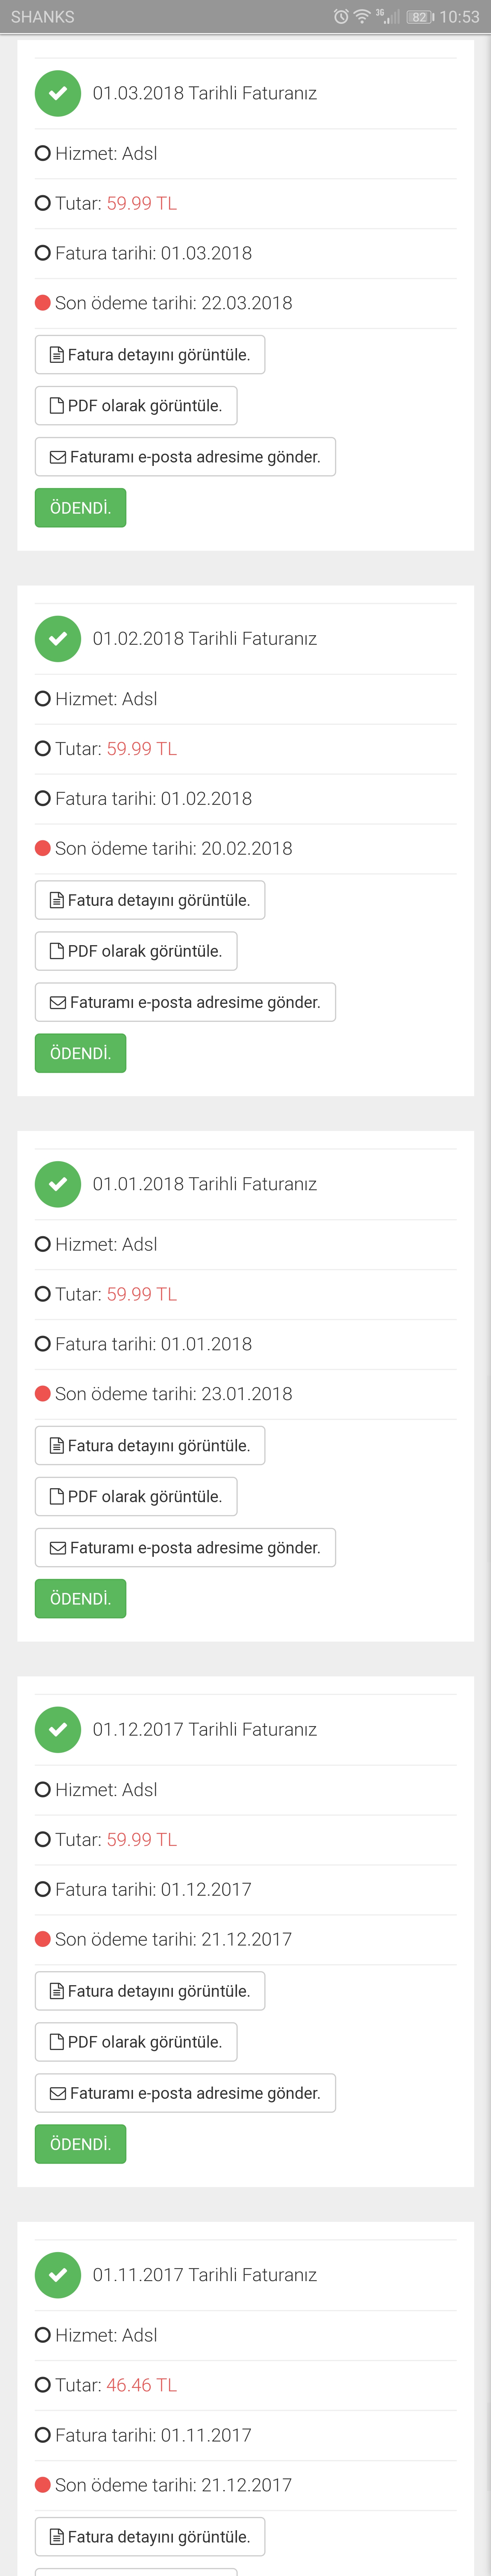491x2576 pixels.
Task: Open invoice details for 01.02.2018 bill
Action: pos(150,900)
